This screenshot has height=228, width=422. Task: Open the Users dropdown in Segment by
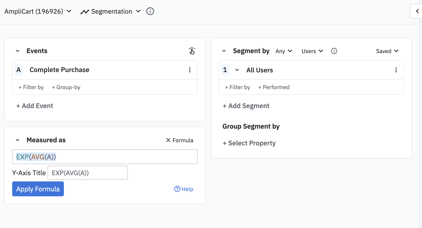pos(312,51)
